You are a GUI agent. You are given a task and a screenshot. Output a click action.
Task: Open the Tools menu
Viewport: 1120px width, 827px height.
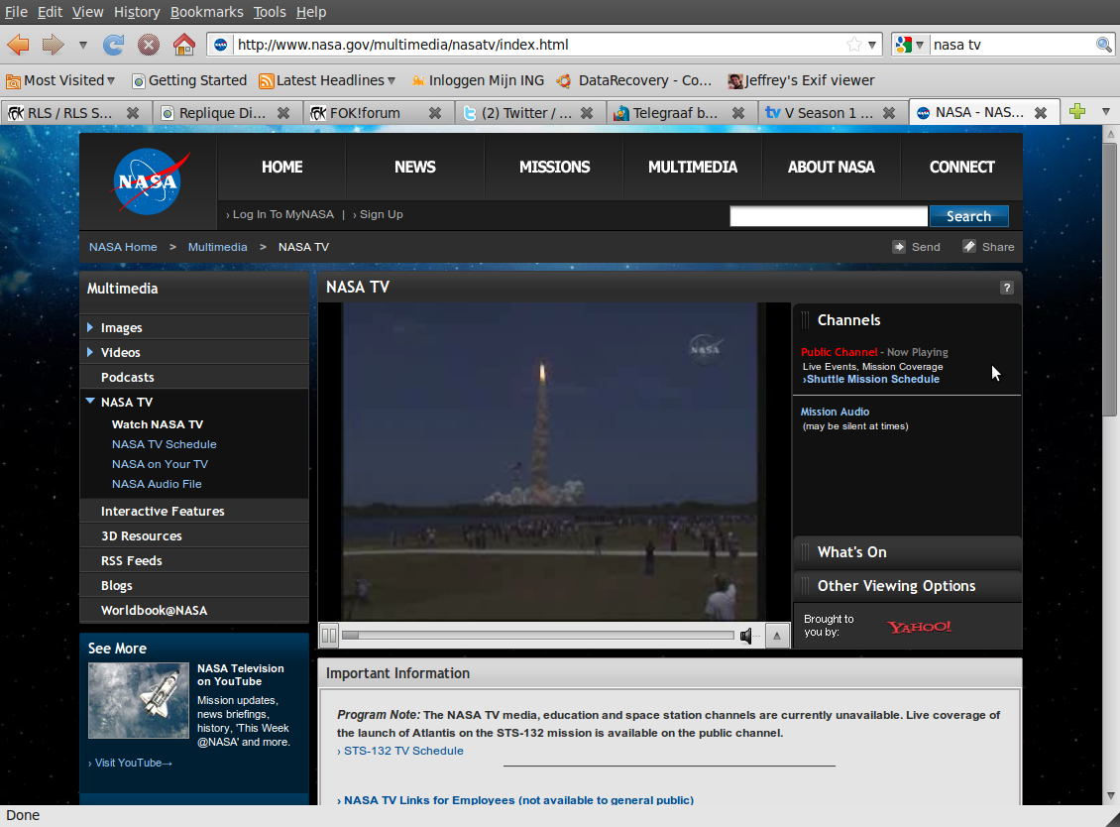[270, 12]
